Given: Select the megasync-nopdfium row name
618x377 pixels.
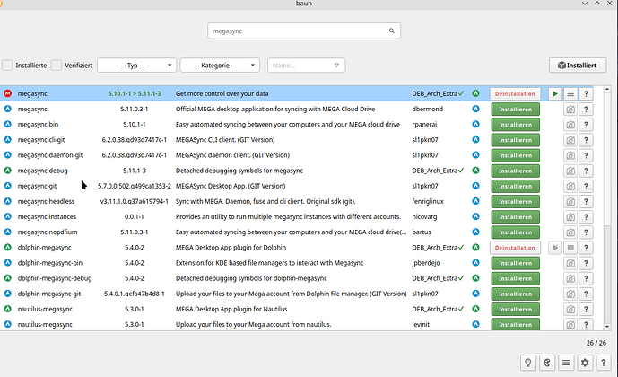Looking at the screenshot, I should (48, 232).
